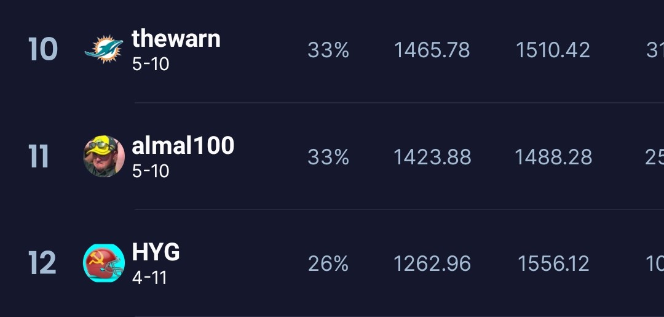Select the 1423.88 points value
This screenshot has height=317, width=664.
pos(432,158)
